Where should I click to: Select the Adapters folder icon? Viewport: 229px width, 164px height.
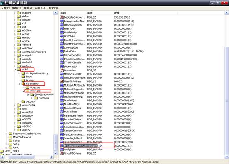(27, 87)
